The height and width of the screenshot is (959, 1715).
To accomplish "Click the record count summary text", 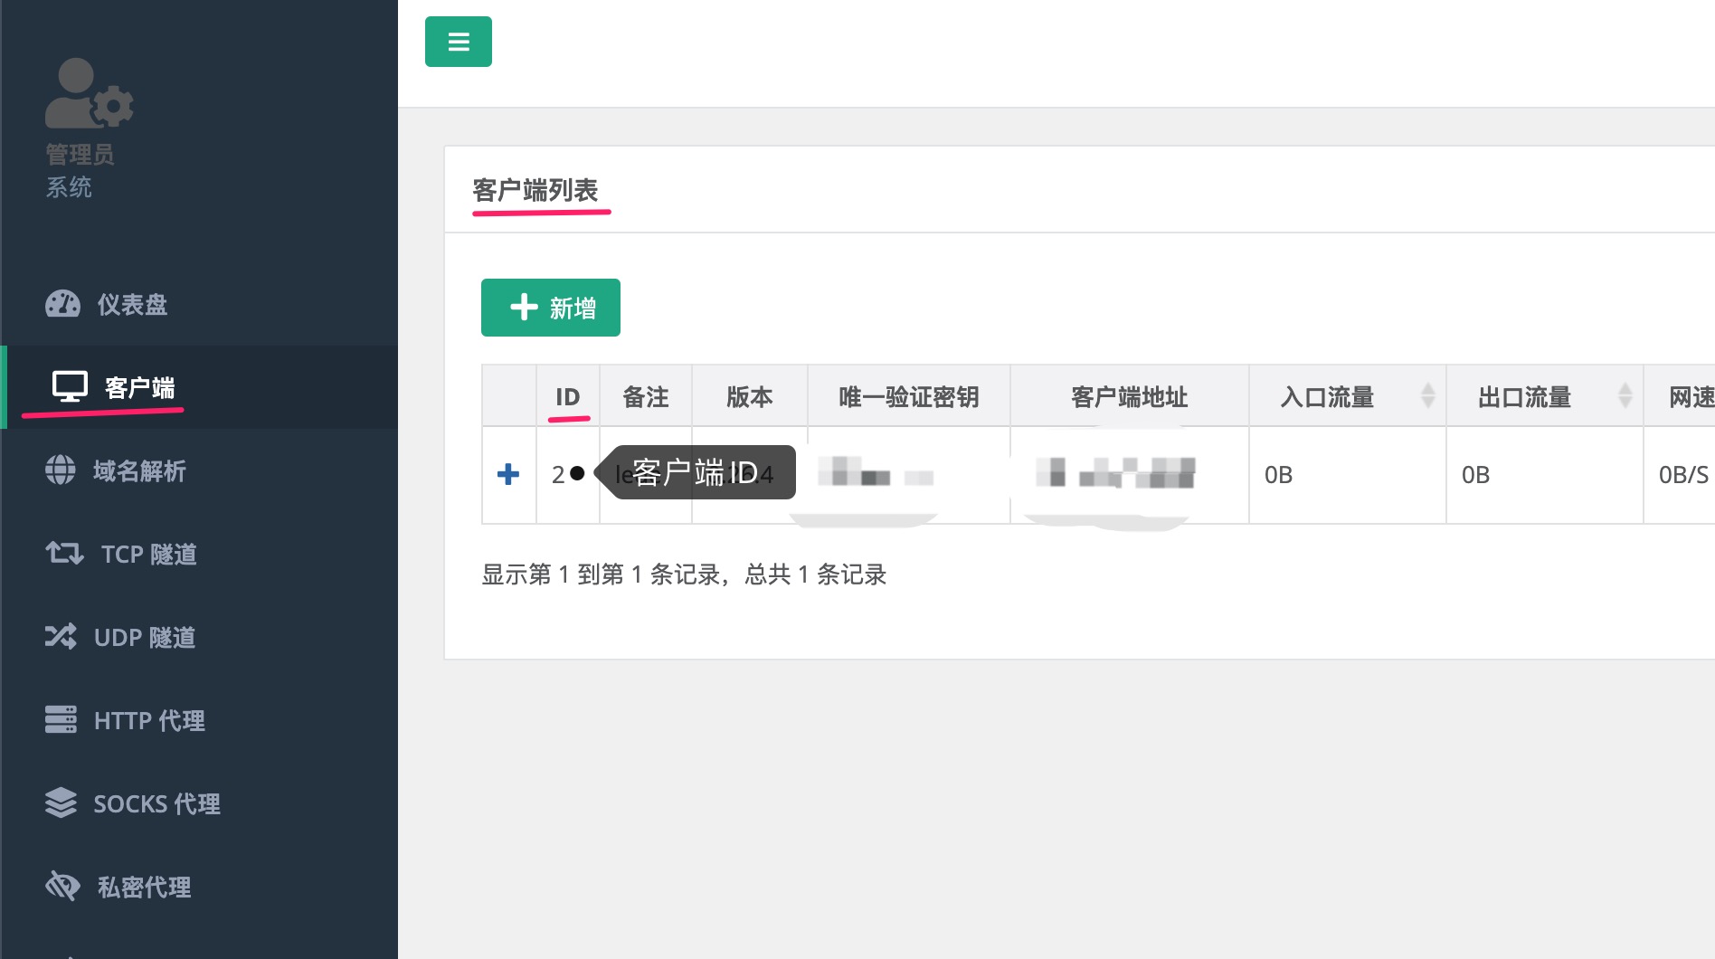I will (x=684, y=574).
